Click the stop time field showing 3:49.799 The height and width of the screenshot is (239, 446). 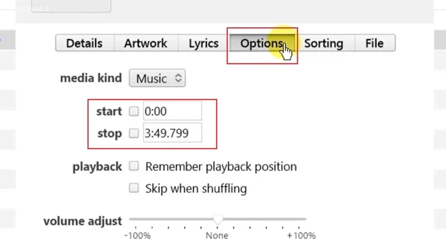coord(172,133)
